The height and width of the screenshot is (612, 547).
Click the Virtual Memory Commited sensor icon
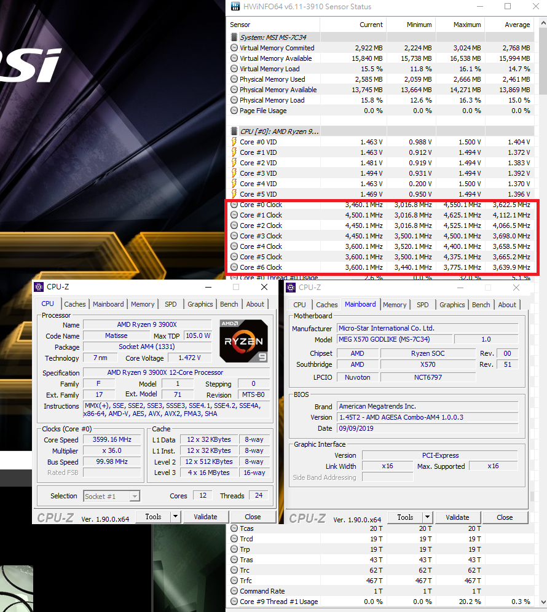click(234, 47)
